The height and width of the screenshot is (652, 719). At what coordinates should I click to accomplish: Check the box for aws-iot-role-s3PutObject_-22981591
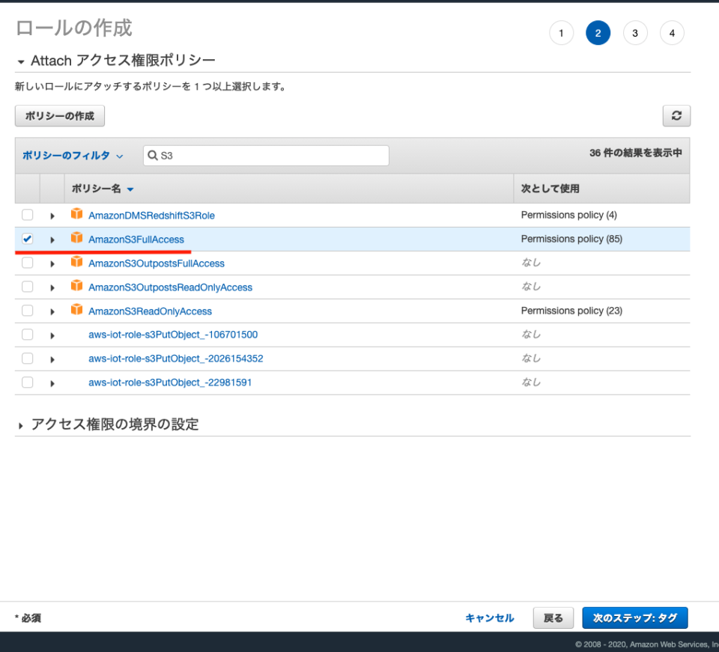point(28,382)
